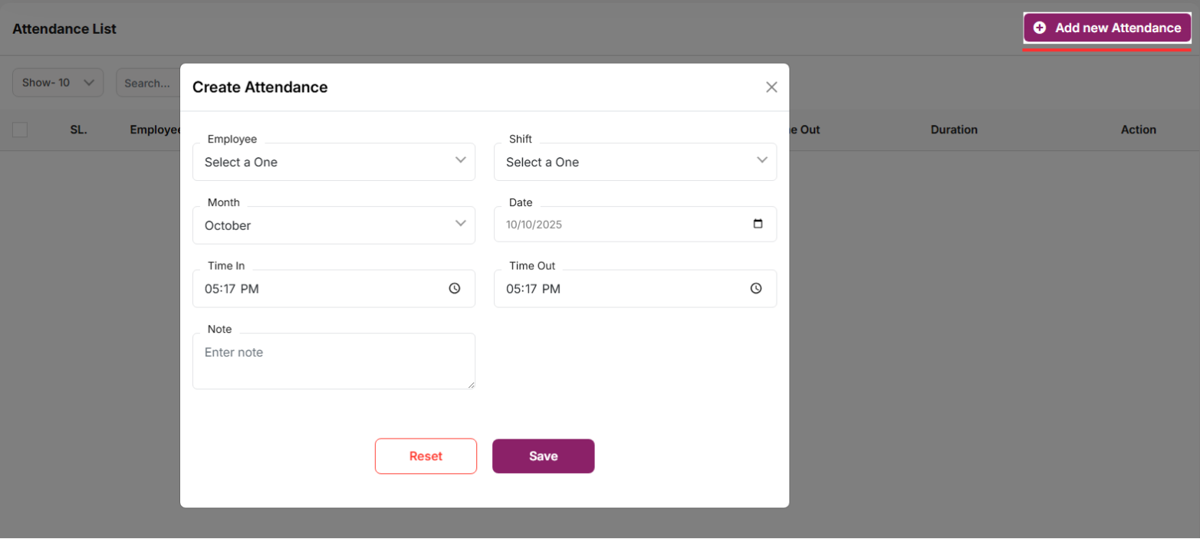Save the attendance record
The width and height of the screenshot is (1200, 539).
pyautogui.click(x=543, y=456)
